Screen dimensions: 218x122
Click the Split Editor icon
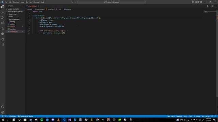point(213,6)
